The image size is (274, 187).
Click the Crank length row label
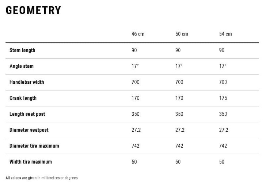pos(23,98)
